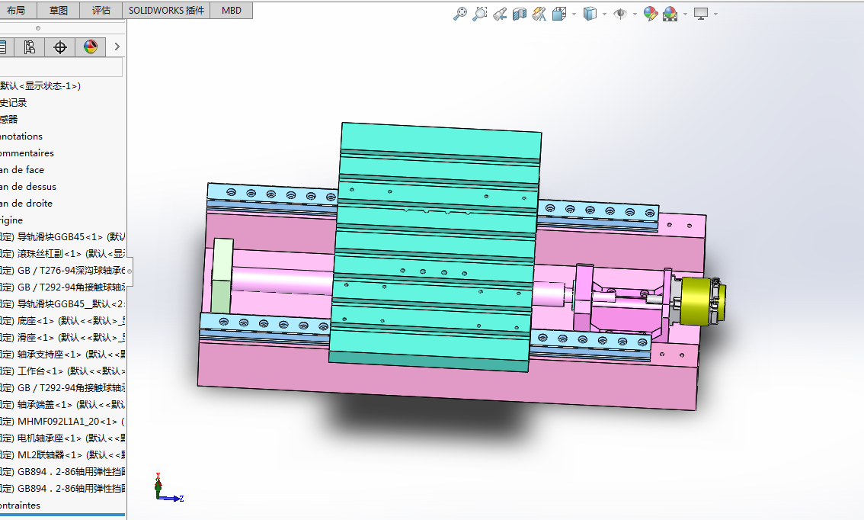Select the Zoom to Area tool

480,14
